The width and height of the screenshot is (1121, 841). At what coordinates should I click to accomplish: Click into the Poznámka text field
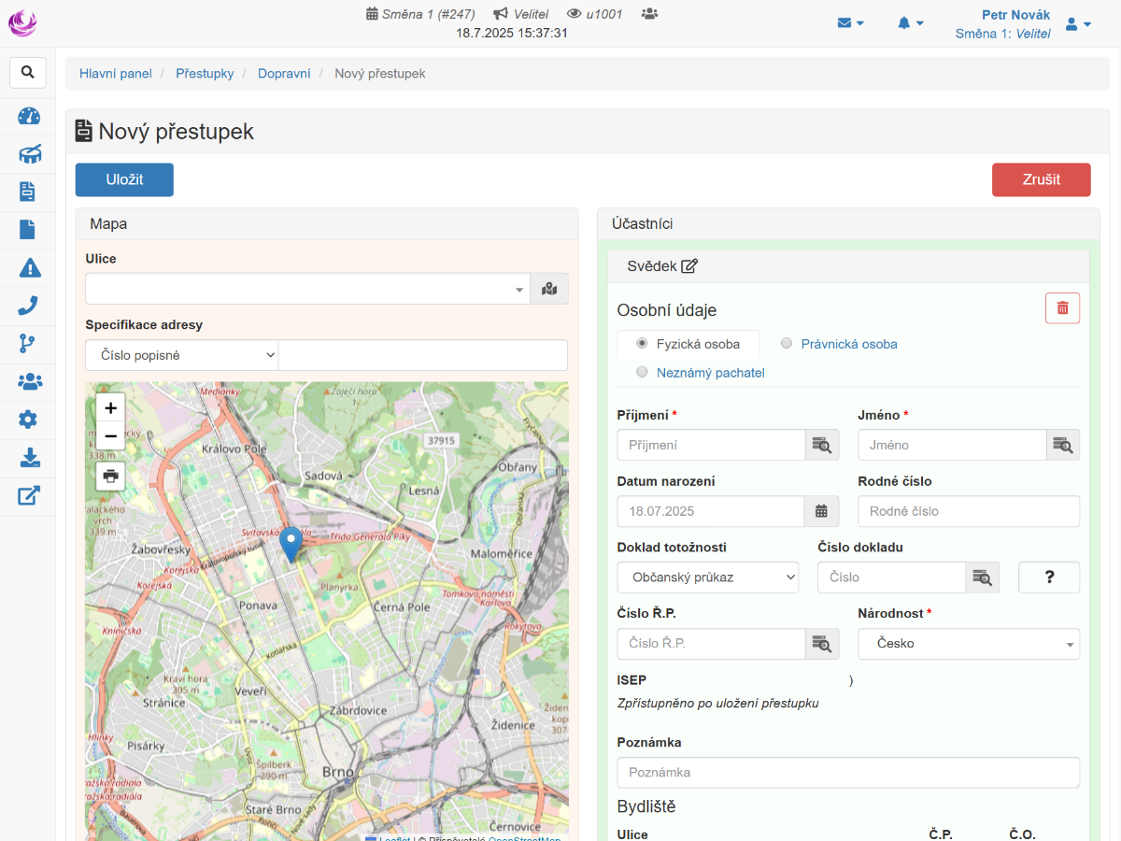tap(847, 773)
